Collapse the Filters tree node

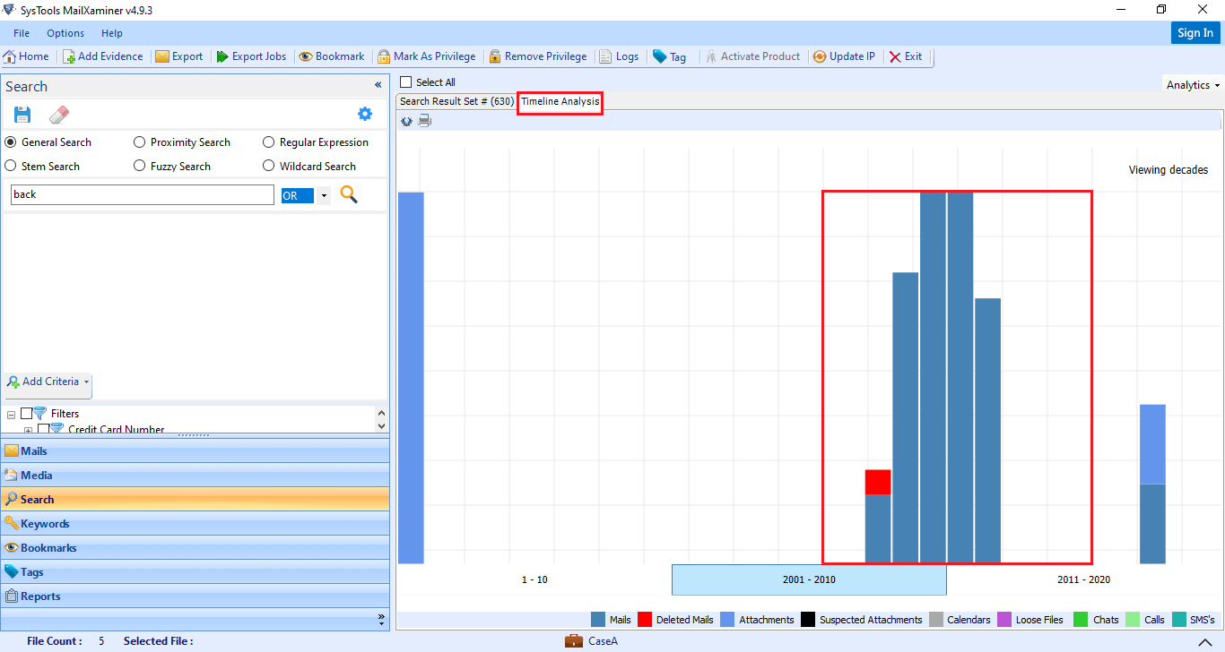click(11, 415)
